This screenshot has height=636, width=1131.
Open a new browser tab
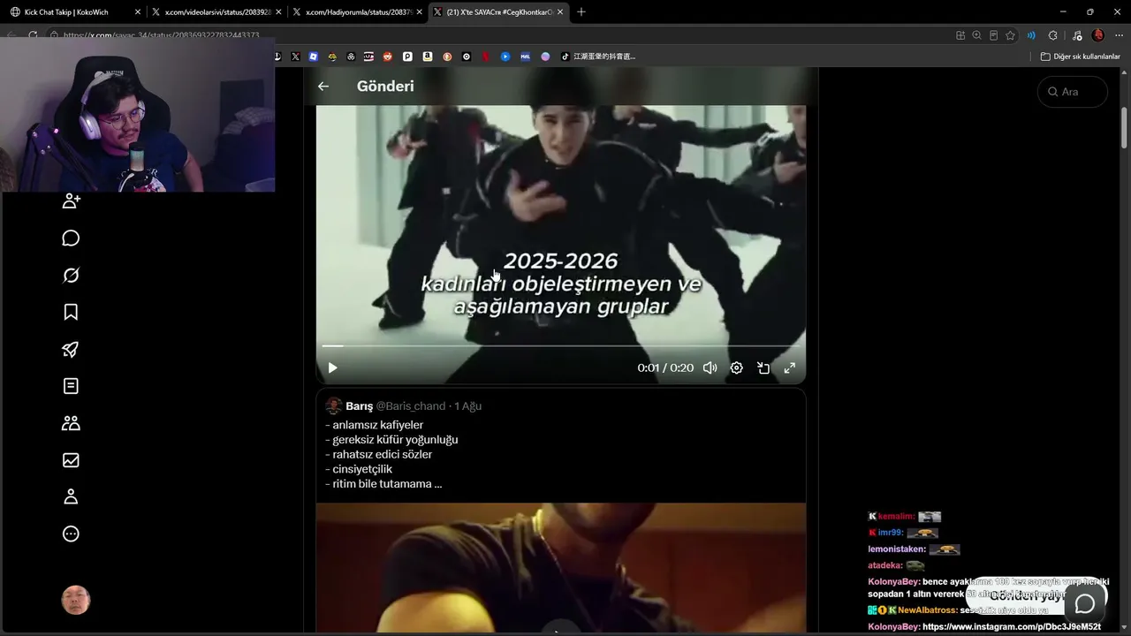point(581,12)
